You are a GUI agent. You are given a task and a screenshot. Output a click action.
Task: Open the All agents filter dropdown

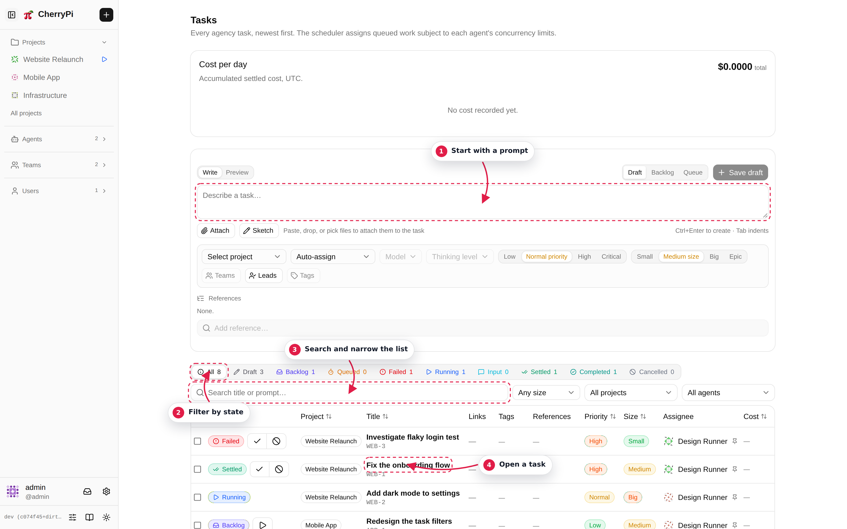(x=728, y=393)
